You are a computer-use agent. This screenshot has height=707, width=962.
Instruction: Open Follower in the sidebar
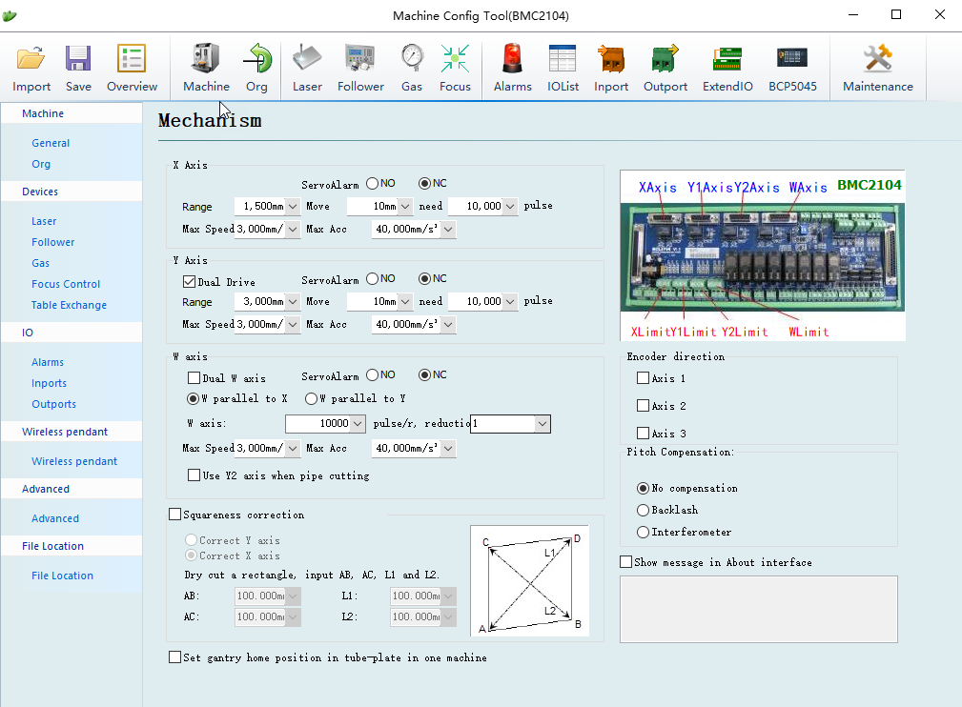pos(52,242)
